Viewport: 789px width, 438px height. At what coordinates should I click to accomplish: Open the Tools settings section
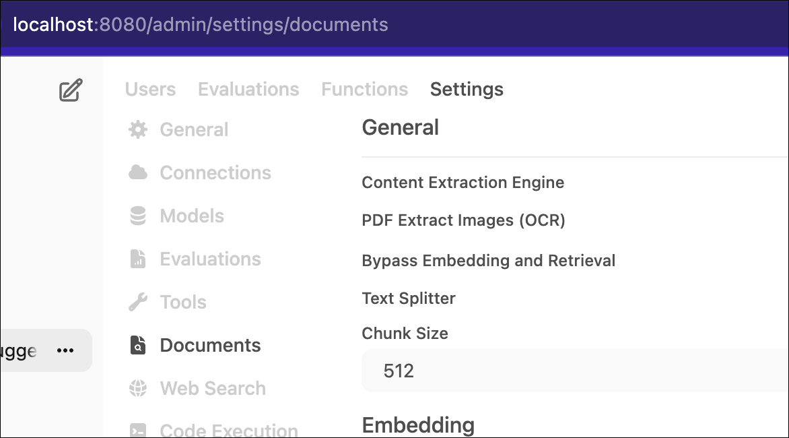pyautogui.click(x=183, y=302)
